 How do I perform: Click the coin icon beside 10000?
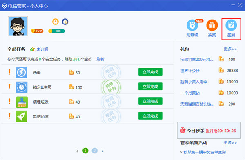(221, 92)
